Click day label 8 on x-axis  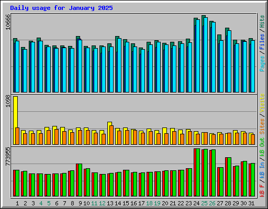tap(72, 203)
